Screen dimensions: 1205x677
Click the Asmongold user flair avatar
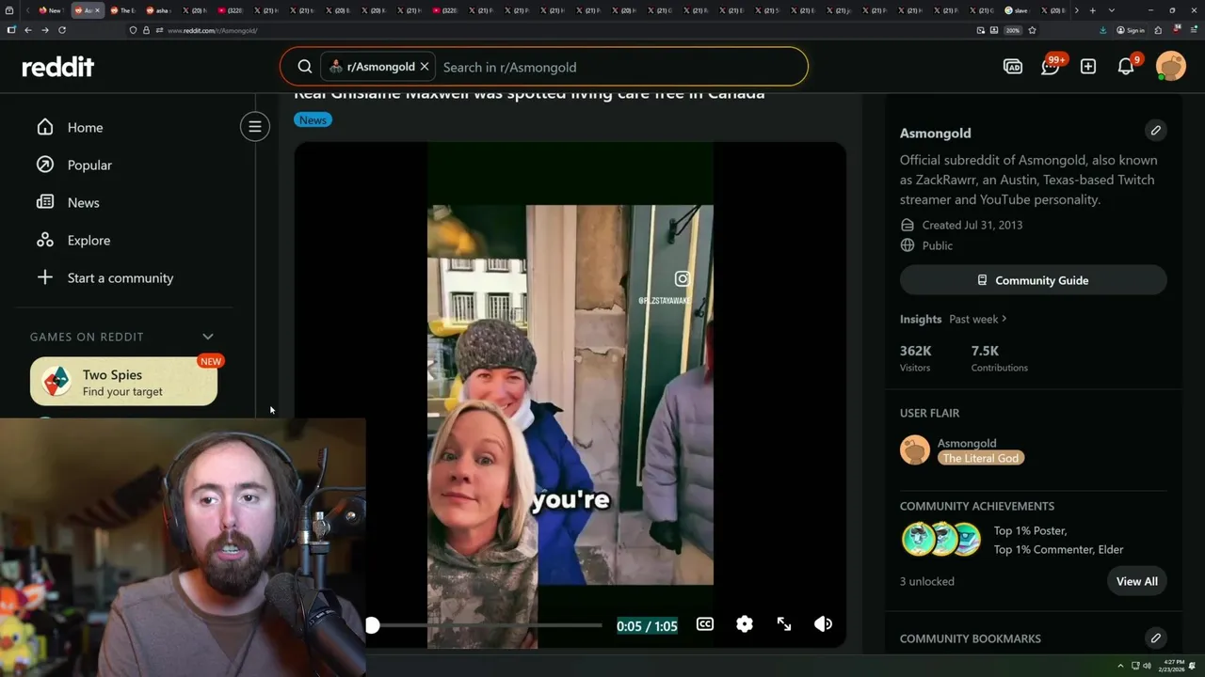(915, 450)
